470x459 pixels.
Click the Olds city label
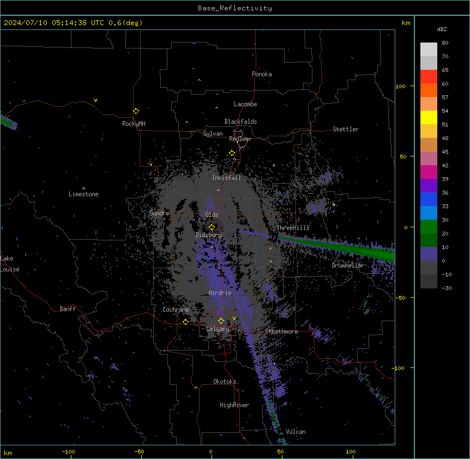tap(212, 215)
